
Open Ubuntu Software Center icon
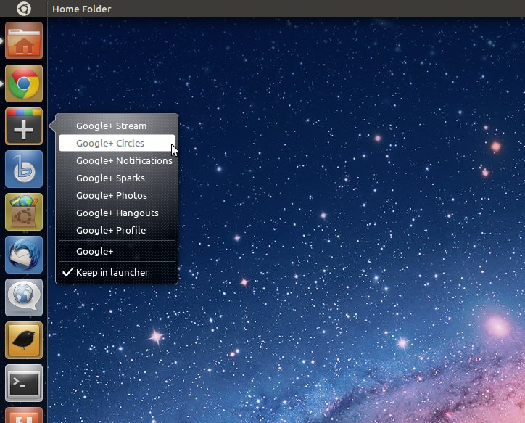pos(24,212)
